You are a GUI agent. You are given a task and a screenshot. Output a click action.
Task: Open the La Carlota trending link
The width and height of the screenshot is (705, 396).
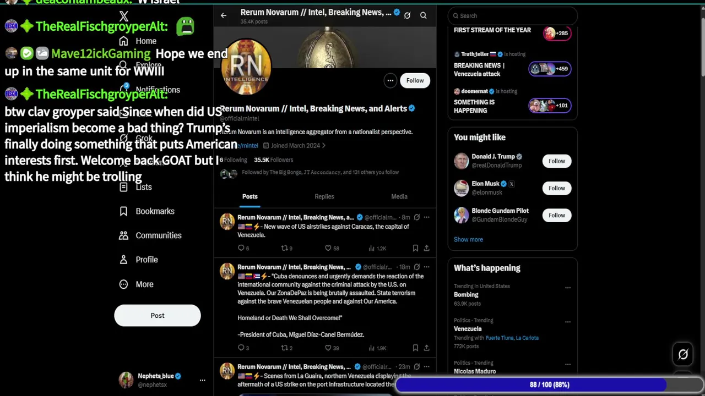pos(528,338)
